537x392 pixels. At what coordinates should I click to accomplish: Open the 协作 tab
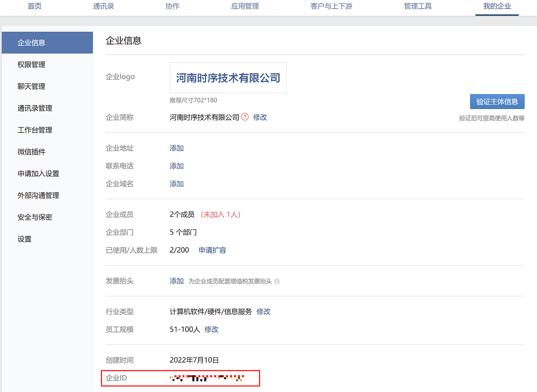(x=172, y=6)
